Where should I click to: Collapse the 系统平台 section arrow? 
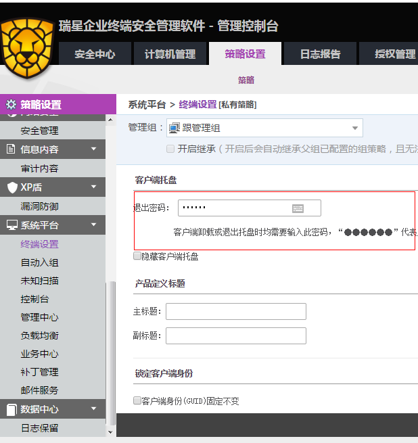[x=93, y=225]
